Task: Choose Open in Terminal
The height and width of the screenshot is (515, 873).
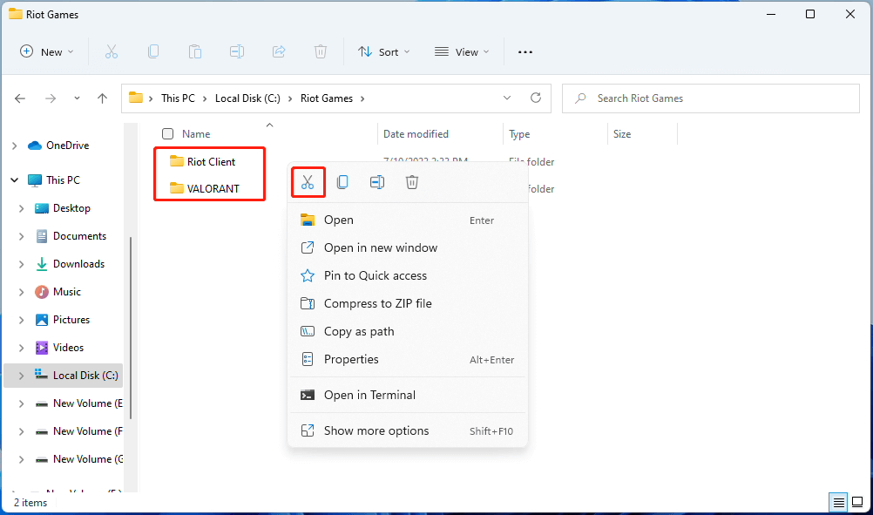Action: [408, 395]
